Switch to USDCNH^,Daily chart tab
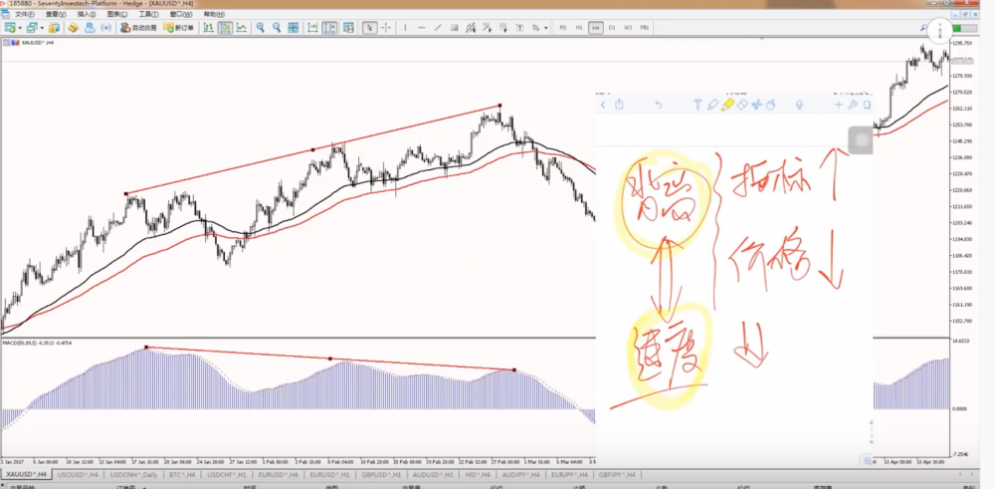This screenshot has height=489, width=995. [133, 474]
